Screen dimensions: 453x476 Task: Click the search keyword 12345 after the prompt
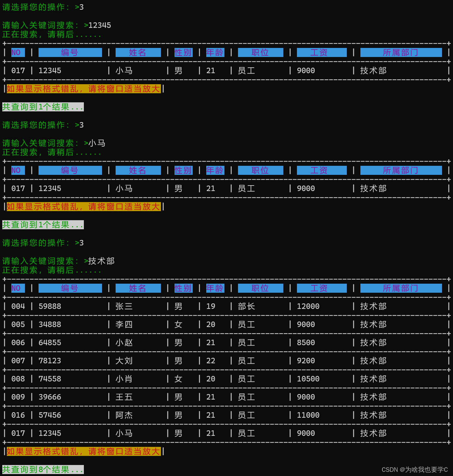[x=100, y=25]
